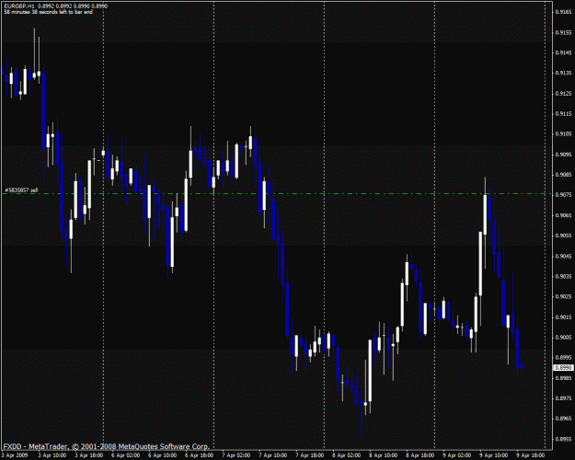Image resolution: width=575 pixels, height=460 pixels.
Task: Click the 0.9125 price axis label
Action: [563, 94]
